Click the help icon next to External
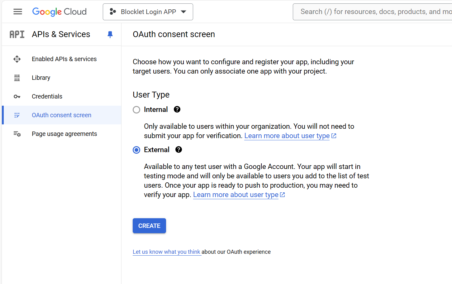 [x=178, y=150]
